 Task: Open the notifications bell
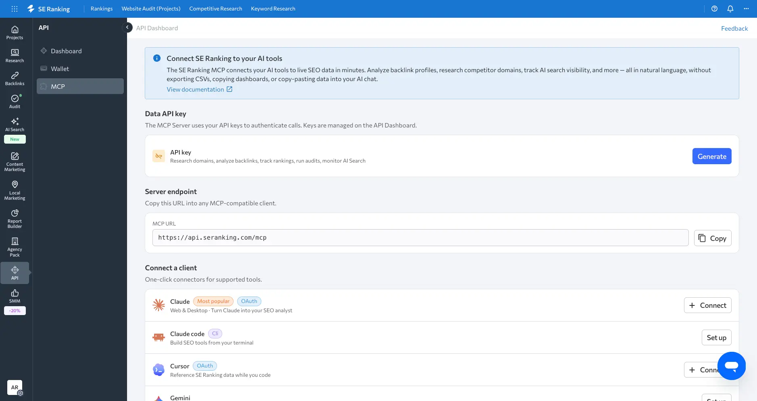(x=730, y=8)
